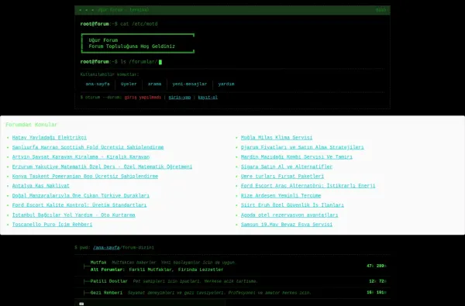Screen dimensions: 465x306
Task: Open the yardım command link
Action: click(226, 84)
